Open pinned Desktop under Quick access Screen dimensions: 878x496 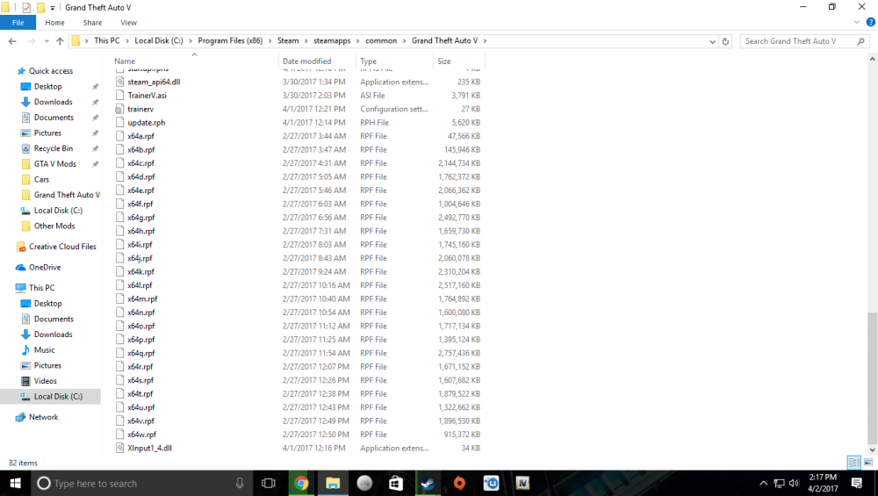click(x=47, y=87)
